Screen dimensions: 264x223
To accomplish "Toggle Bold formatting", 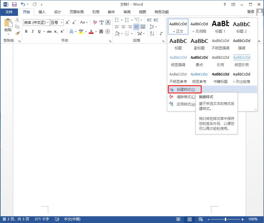I will coord(26,31).
